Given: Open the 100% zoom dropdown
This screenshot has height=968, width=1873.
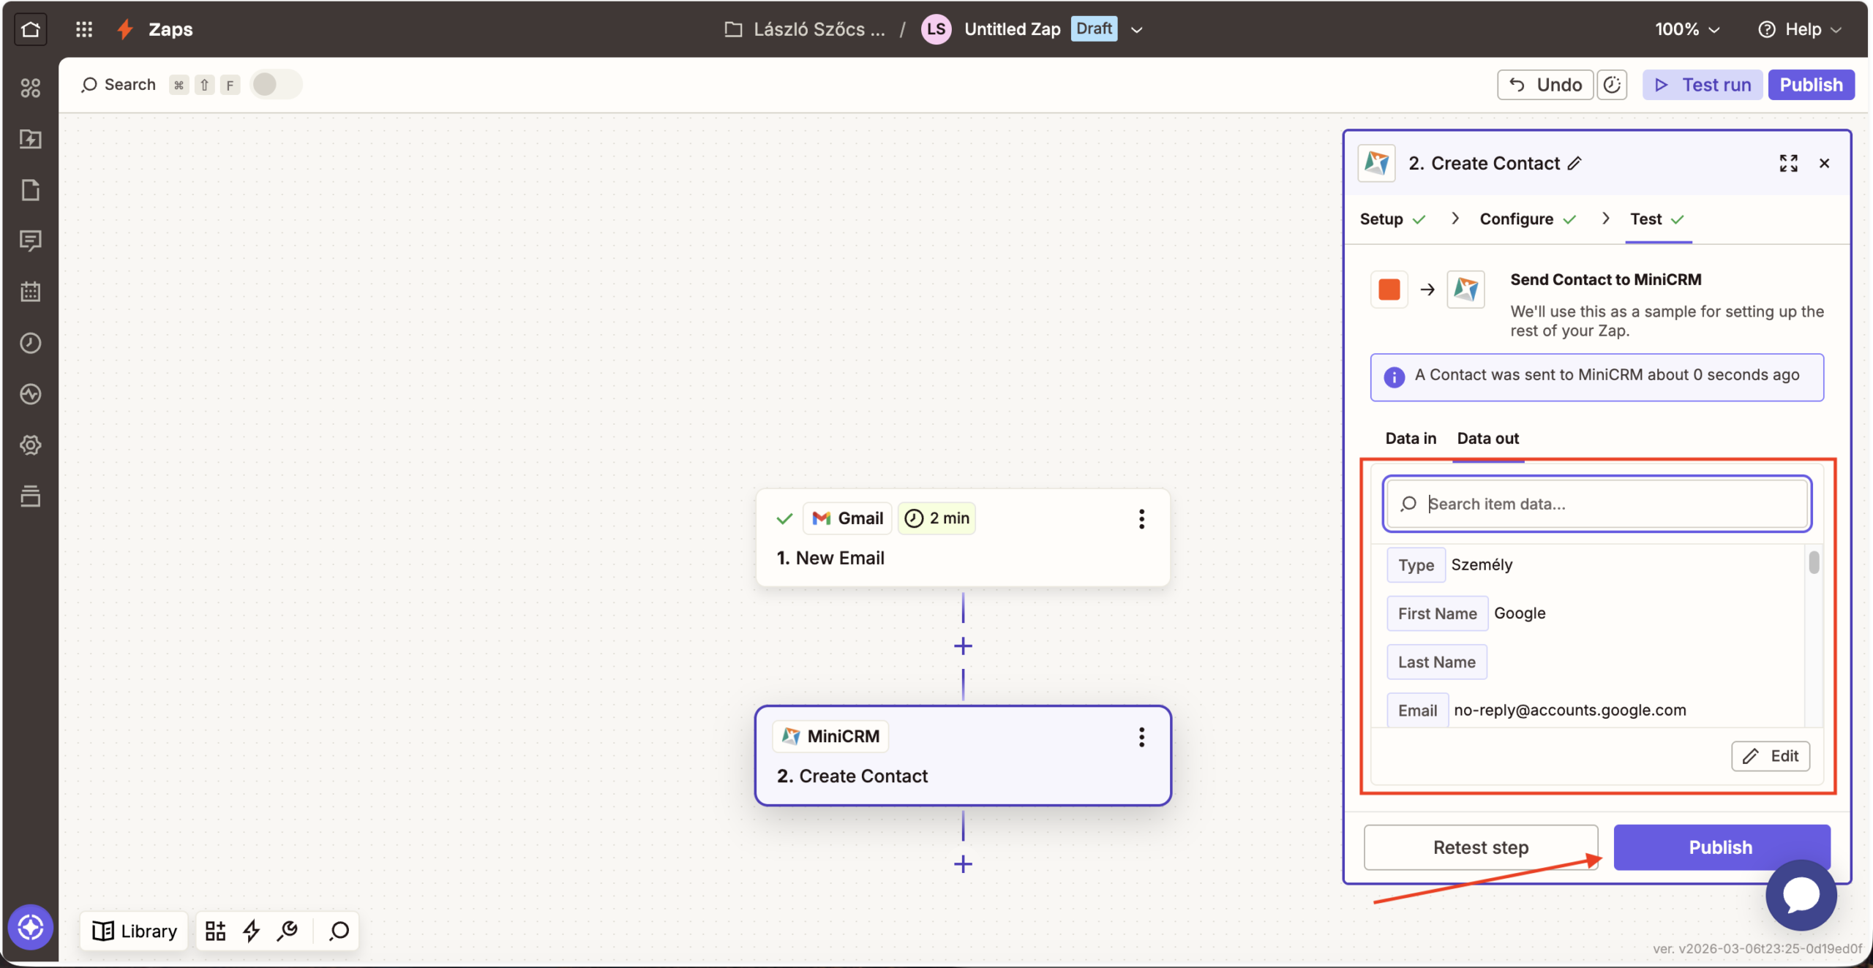Looking at the screenshot, I should coord(1687,30).
